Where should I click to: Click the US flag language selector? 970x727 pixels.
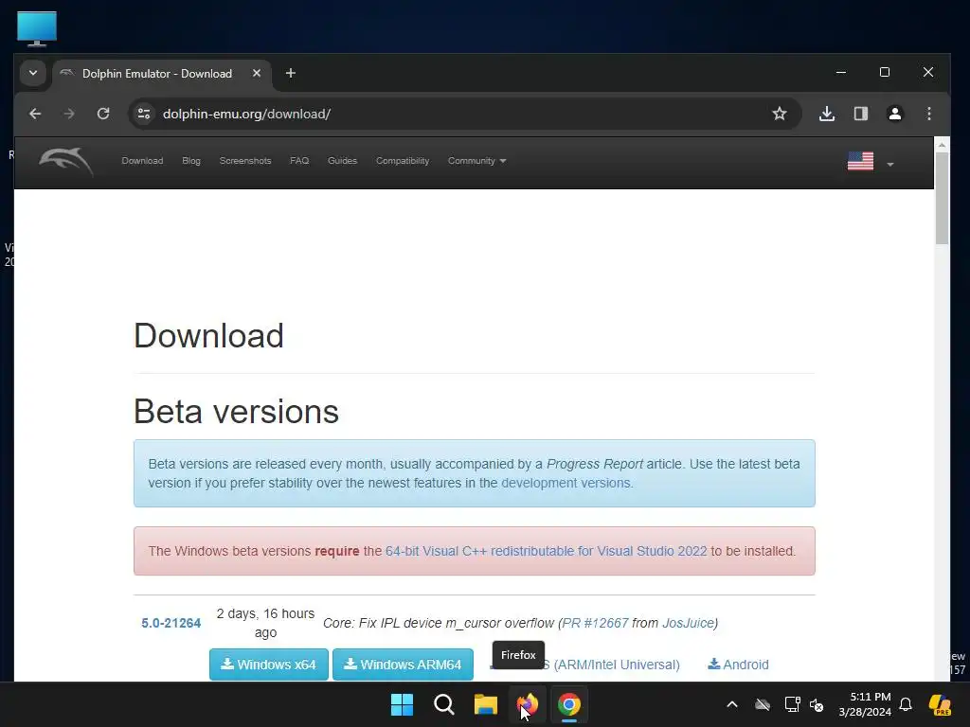[860, 161]
